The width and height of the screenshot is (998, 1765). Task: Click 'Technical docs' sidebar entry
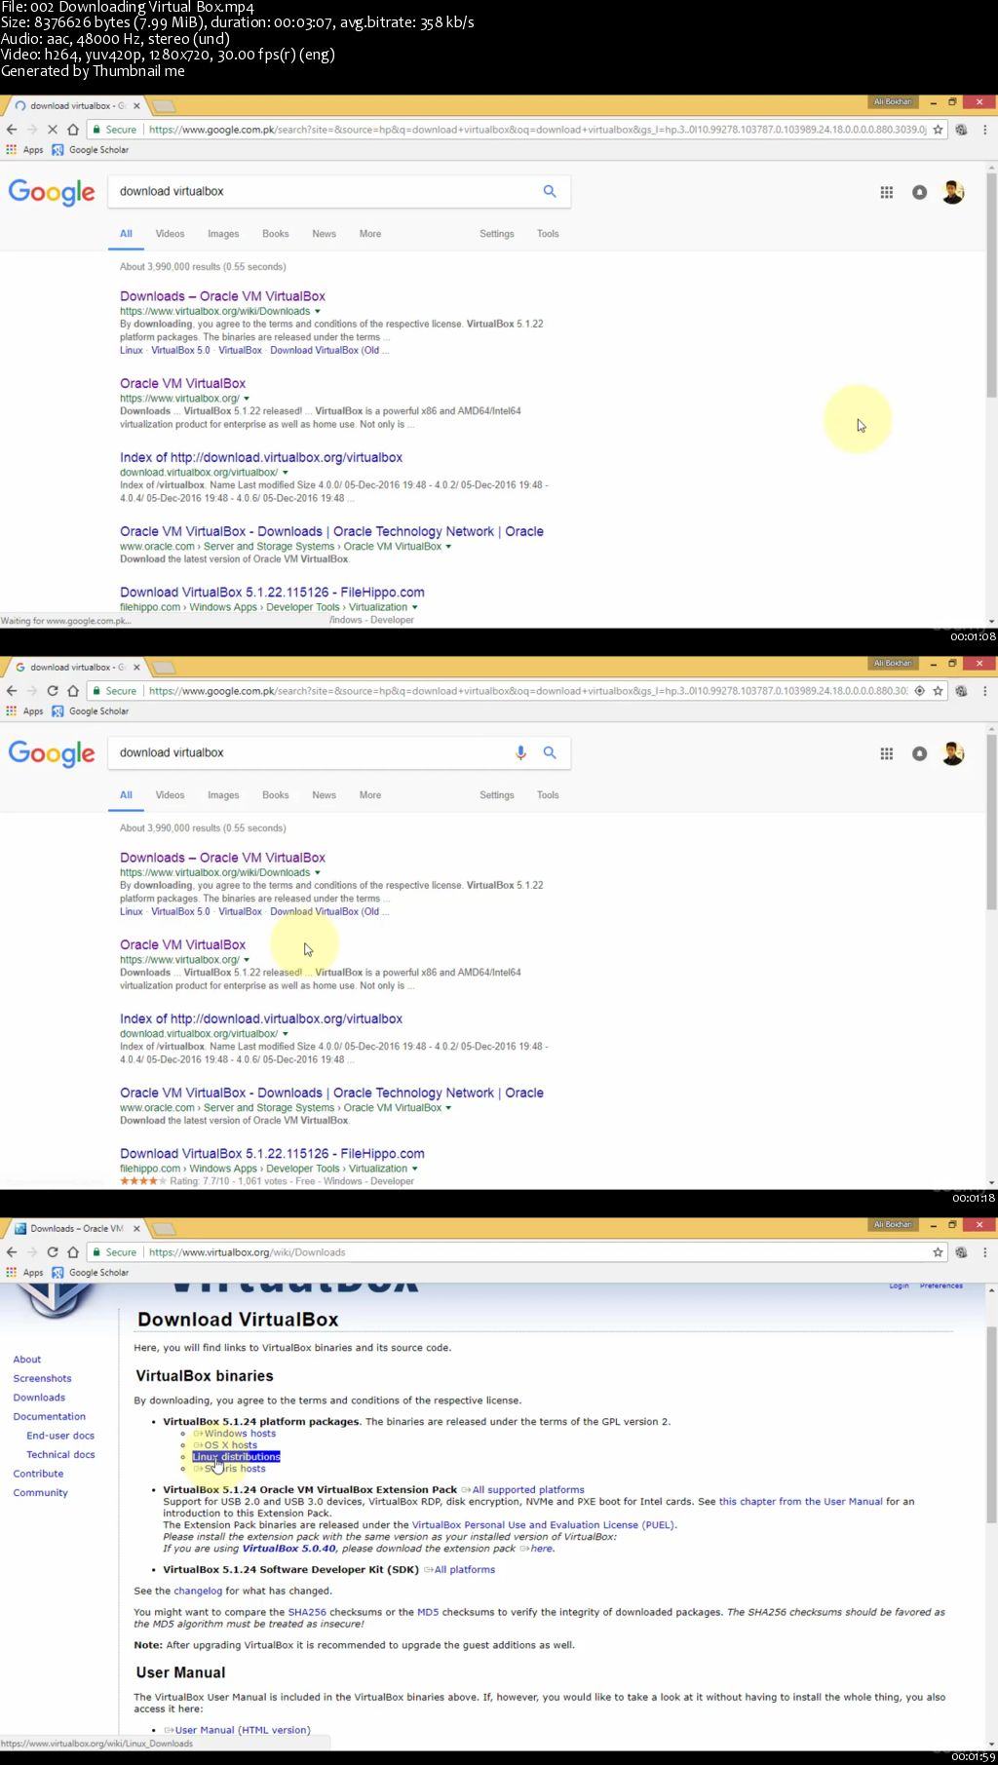[x=60, y=1454]
